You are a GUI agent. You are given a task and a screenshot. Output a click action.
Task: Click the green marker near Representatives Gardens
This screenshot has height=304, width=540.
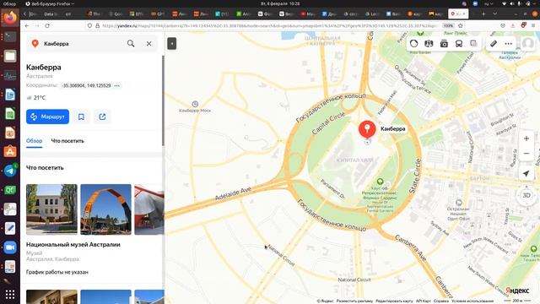coord(380,182)
